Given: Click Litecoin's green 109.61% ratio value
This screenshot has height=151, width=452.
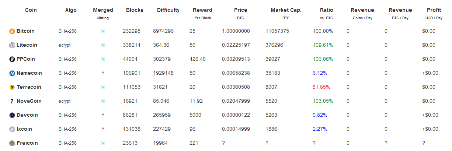Looking at the screenshot, I should tap(323, 45).
